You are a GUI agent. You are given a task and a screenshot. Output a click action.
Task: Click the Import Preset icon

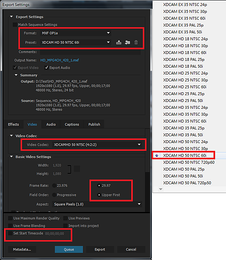click(x=127, y=42)
